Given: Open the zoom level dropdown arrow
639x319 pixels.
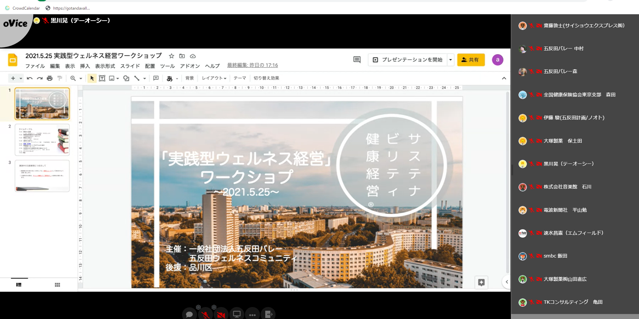Looking at the screenshot, I should click(81, 79).
